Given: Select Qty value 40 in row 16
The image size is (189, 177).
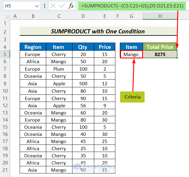Looking at the screenshot, I should point(83,134).
